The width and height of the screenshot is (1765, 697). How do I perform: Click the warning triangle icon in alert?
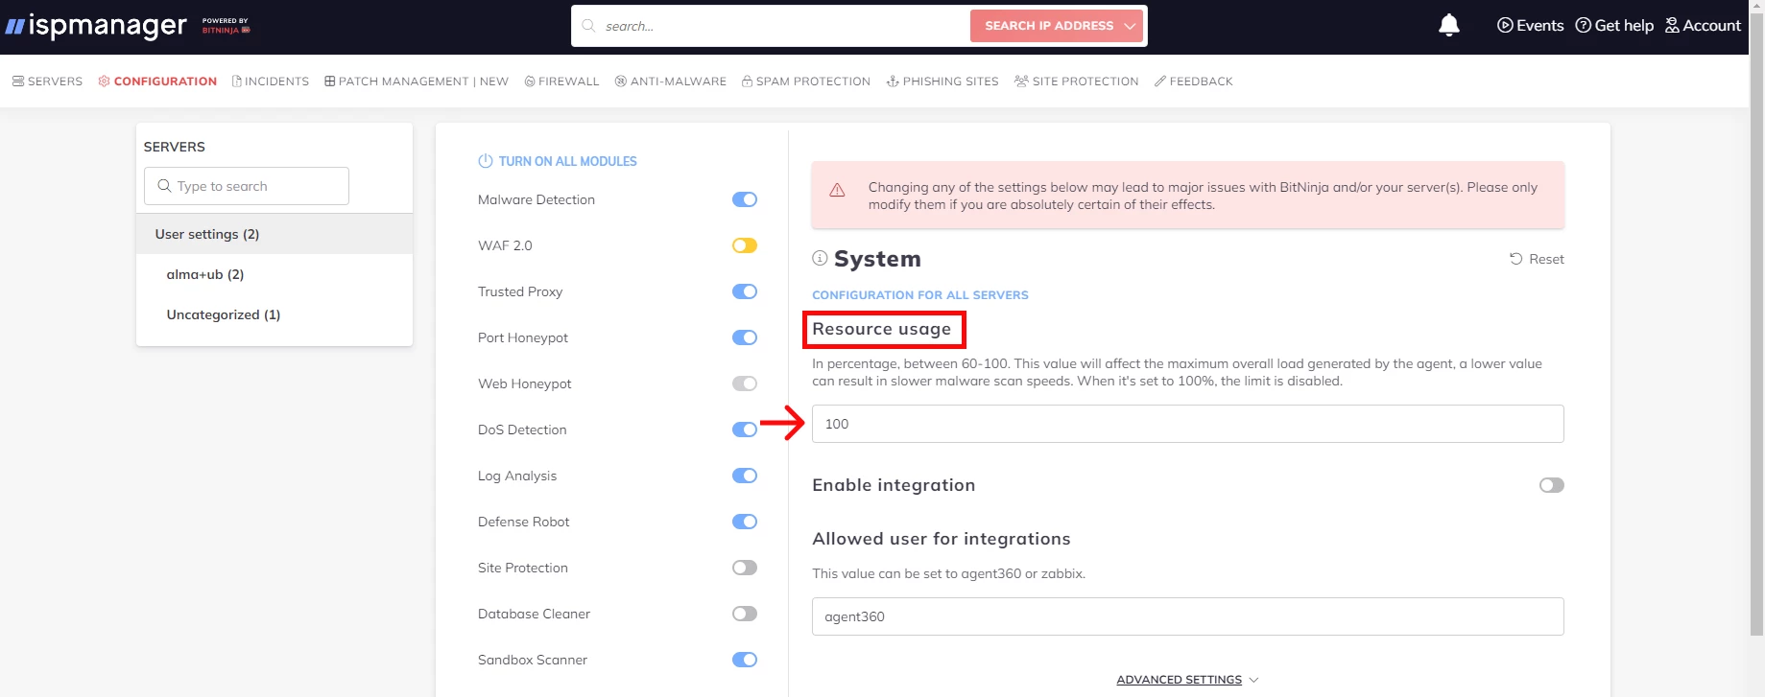pos(837,190)
